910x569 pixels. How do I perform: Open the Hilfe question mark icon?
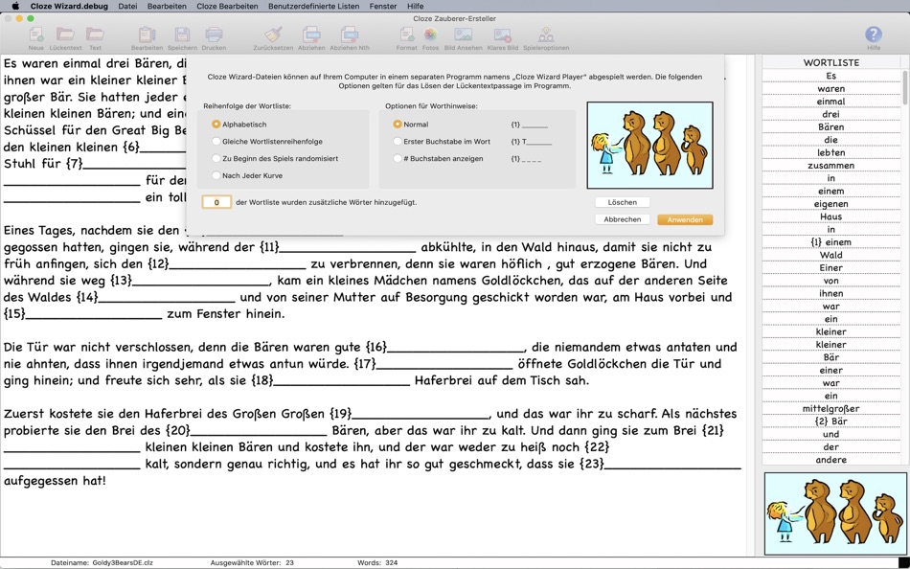click(874, 34)
